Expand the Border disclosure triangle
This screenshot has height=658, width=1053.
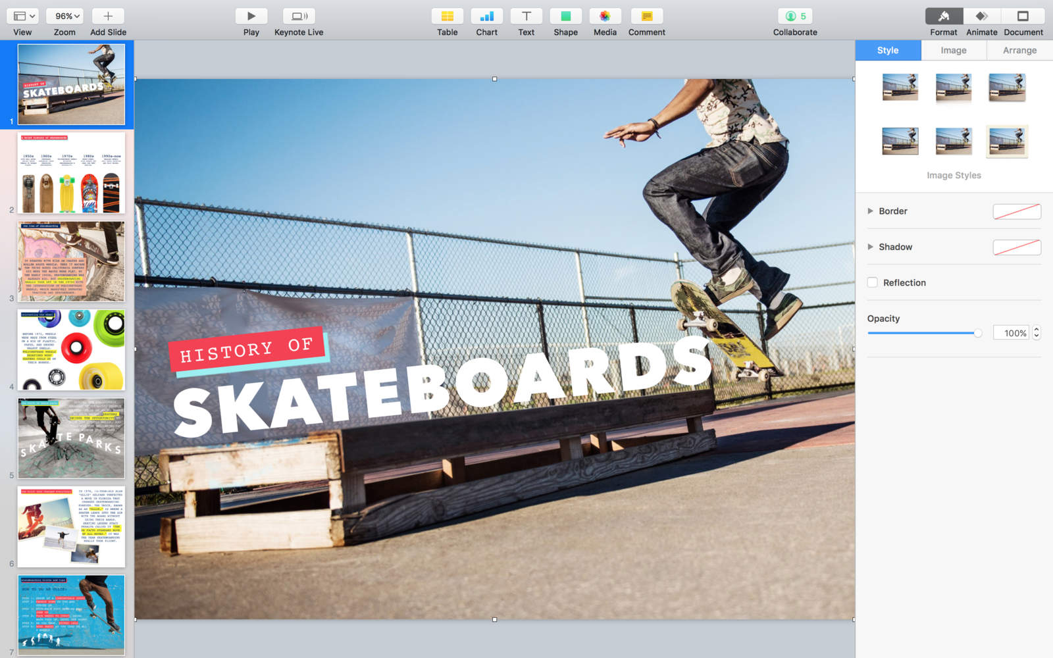click(x=870, y=211)
